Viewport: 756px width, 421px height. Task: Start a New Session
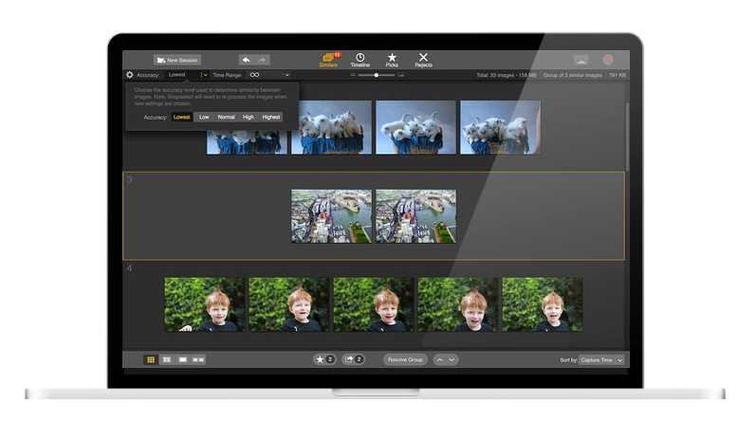click(177, 61)
